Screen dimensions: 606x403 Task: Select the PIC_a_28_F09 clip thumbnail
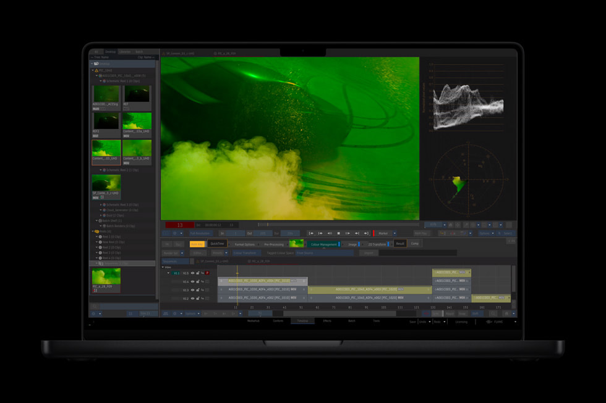pos(105,276)
